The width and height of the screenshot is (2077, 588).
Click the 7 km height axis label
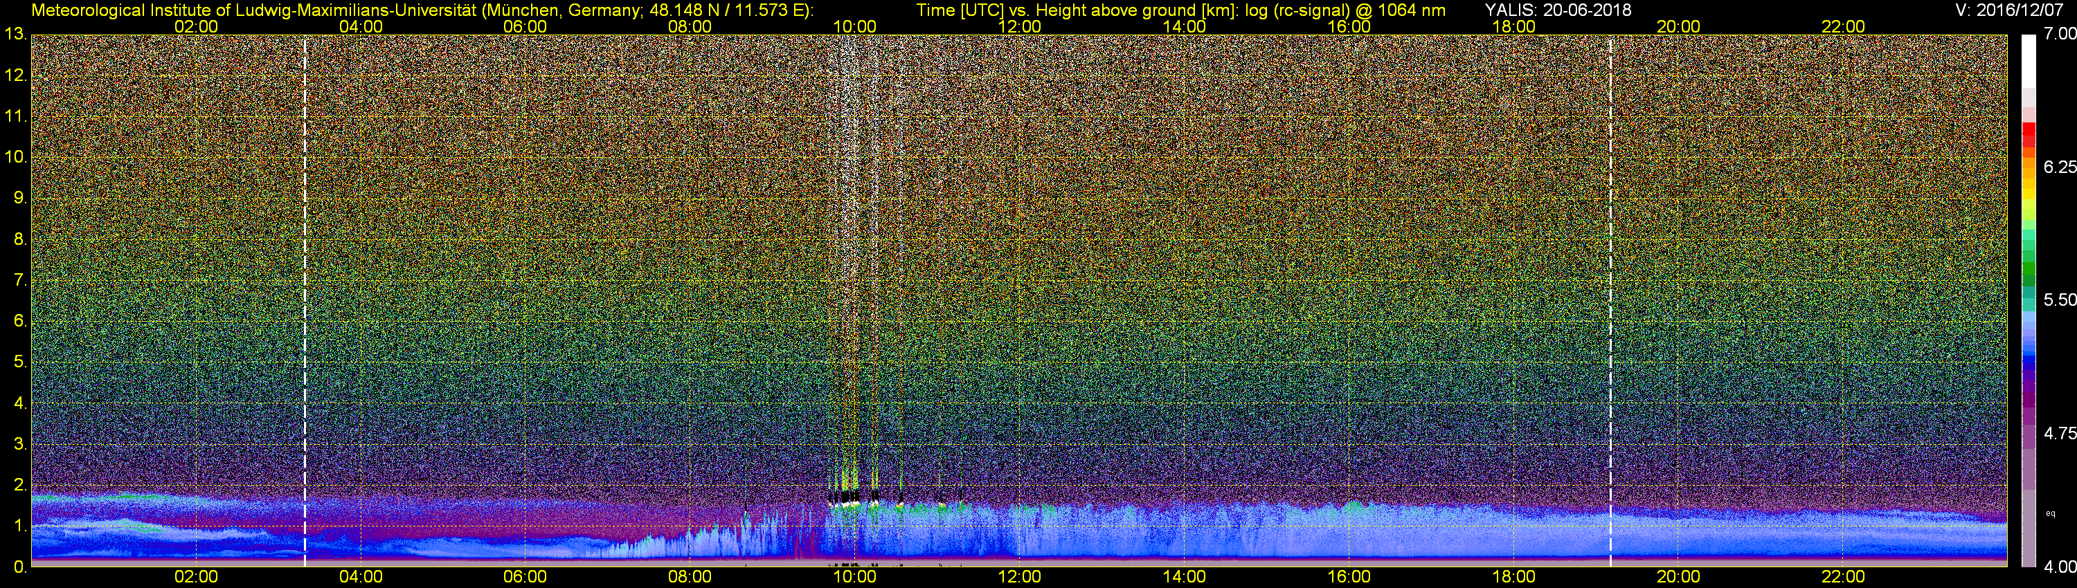tap(19, 280)
